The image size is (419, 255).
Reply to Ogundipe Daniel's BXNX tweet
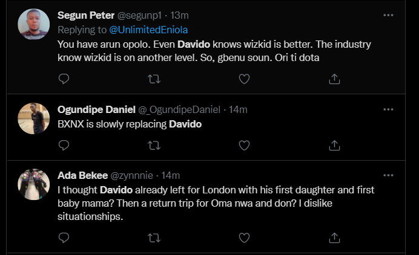[x=64, y=145]
